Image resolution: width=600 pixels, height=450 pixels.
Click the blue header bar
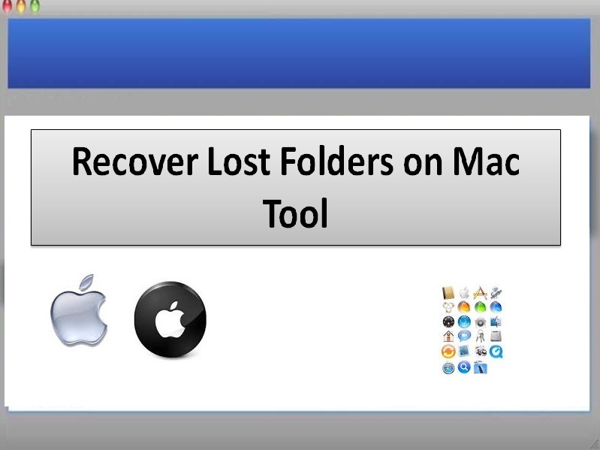click(x=299, y=53)
